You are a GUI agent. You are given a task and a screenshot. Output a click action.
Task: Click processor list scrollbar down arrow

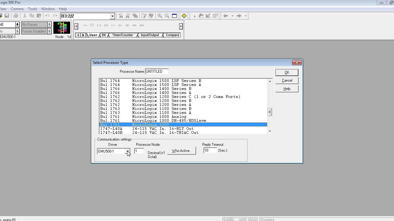tap(270, 131)
